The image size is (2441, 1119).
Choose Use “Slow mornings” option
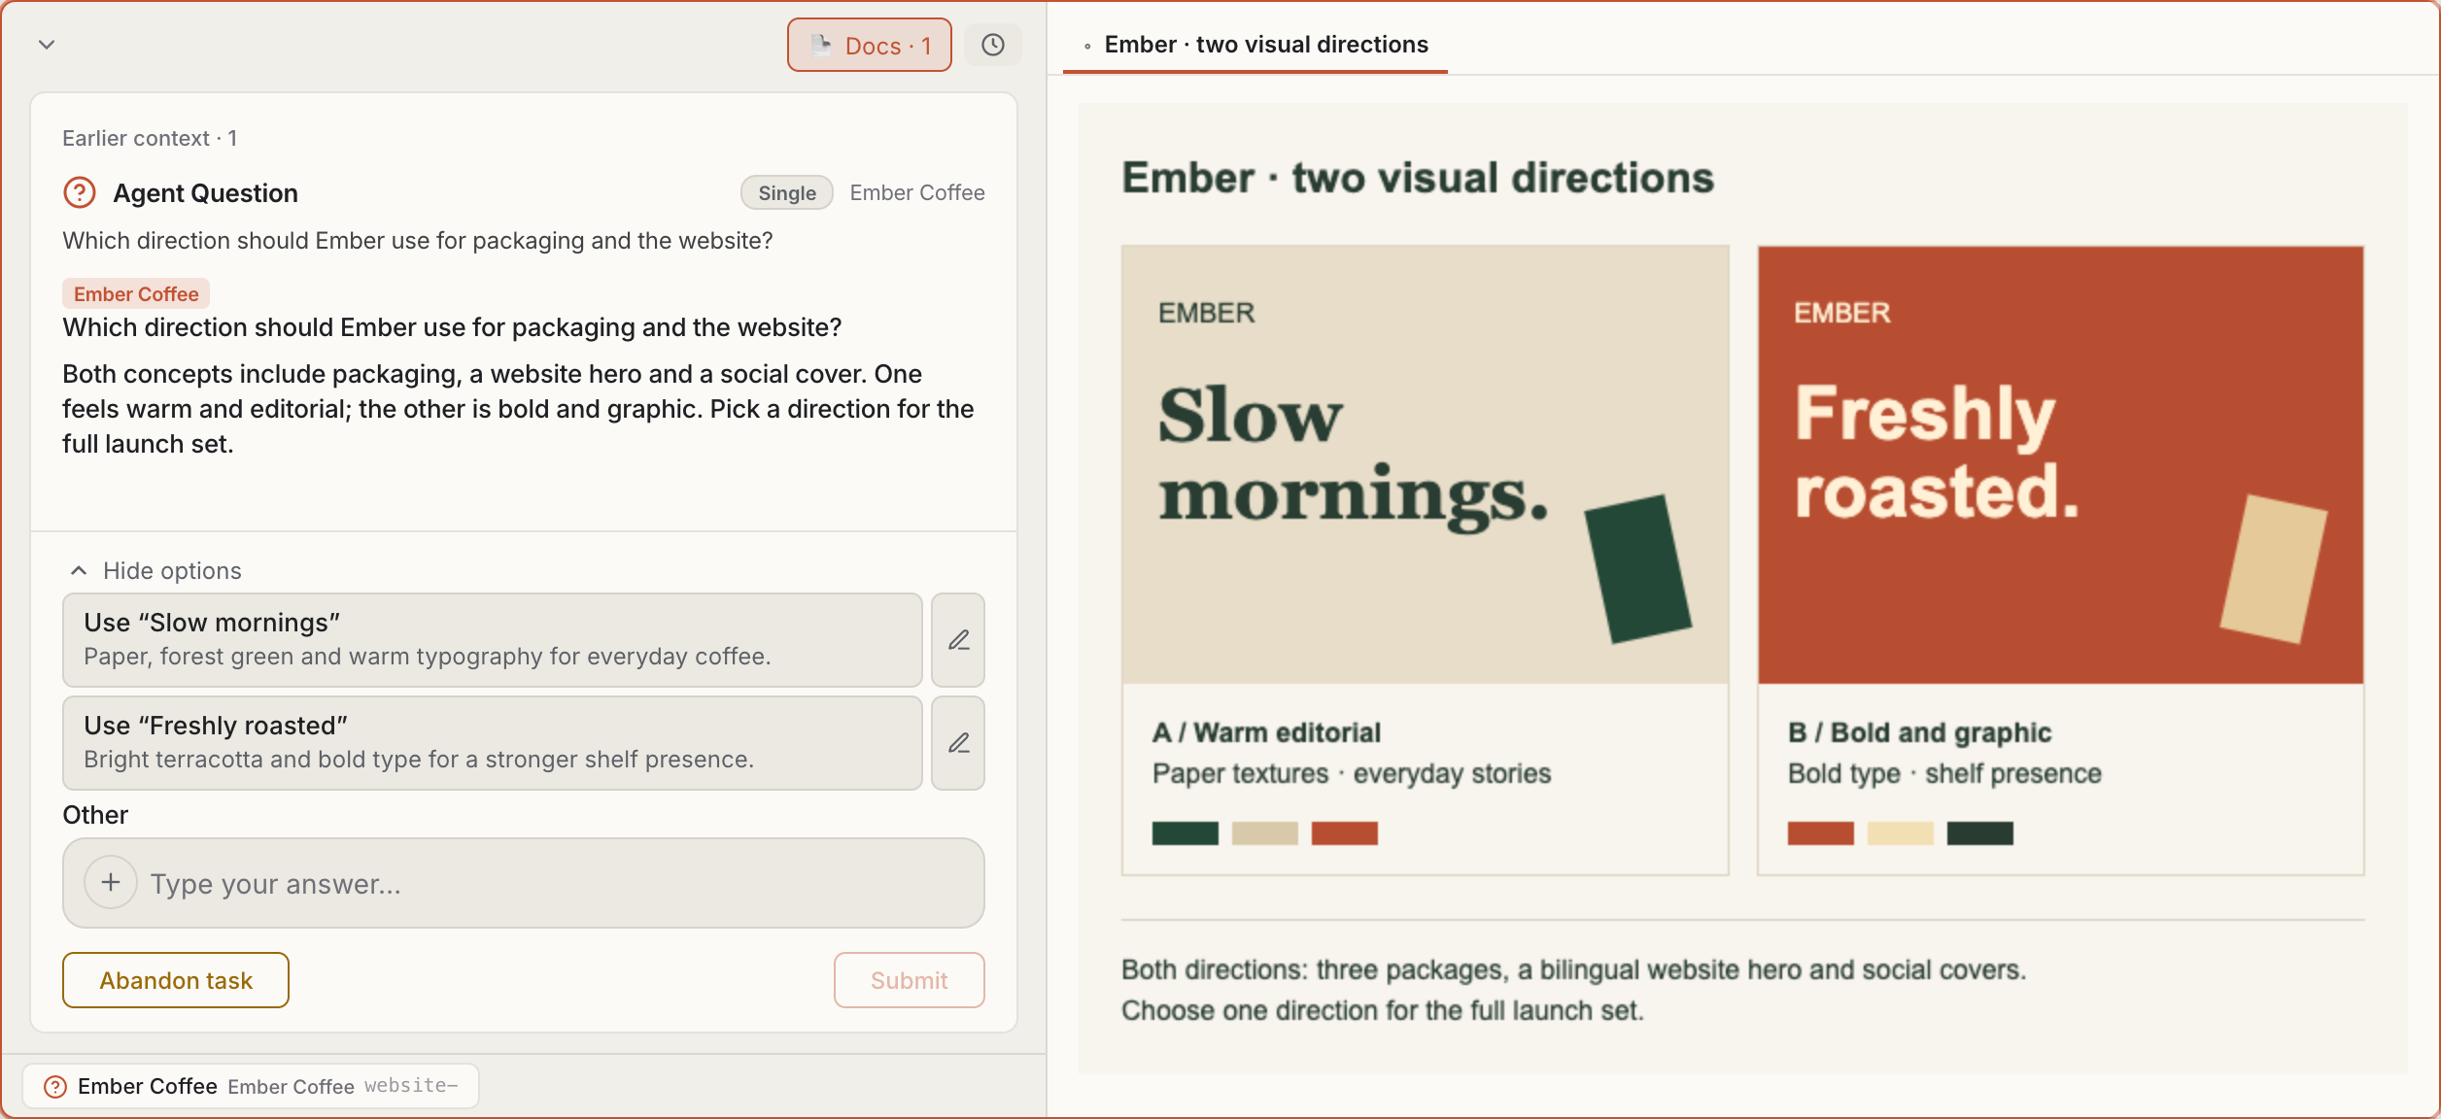(493, 639)
